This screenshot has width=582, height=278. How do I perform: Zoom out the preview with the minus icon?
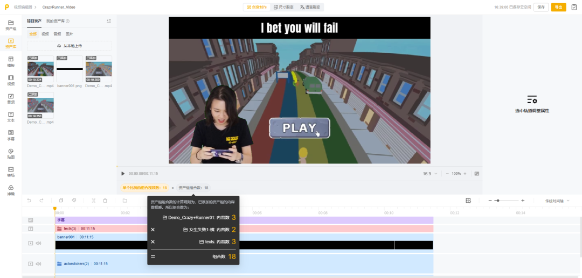click(447, 174)
